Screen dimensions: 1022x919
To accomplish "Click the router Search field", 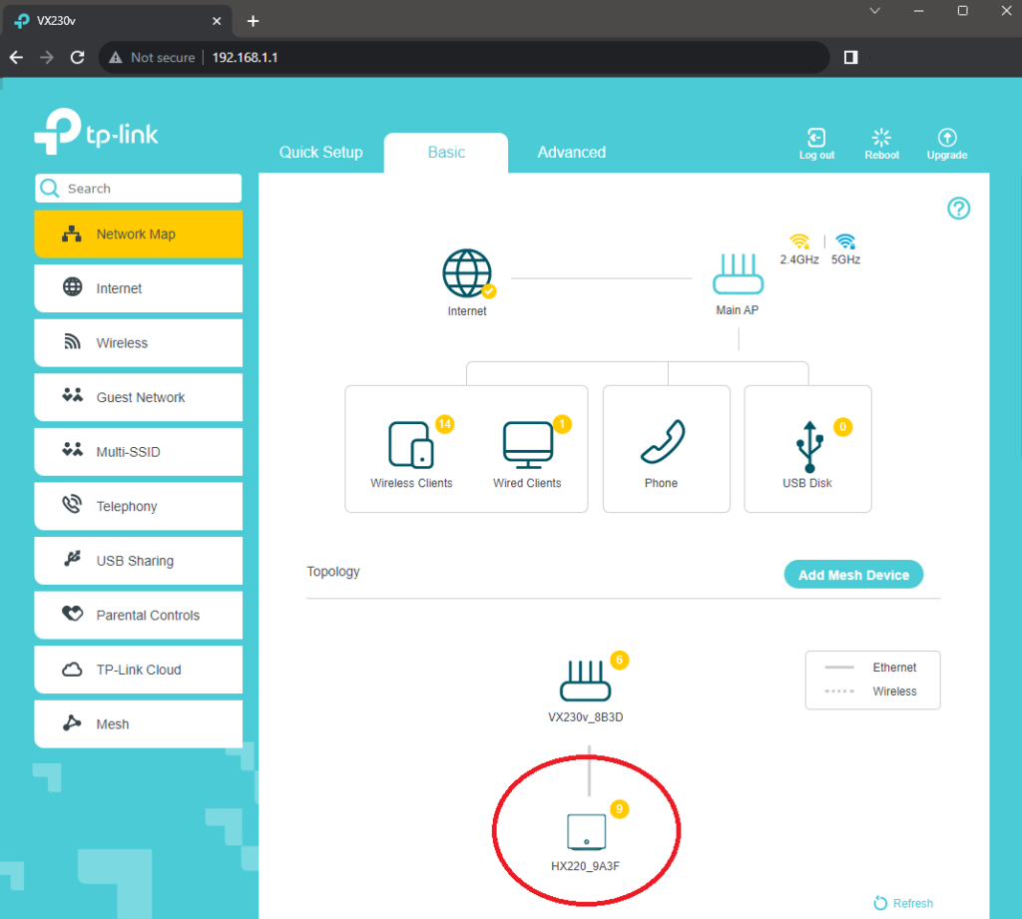I will click(x=138, y=189).
